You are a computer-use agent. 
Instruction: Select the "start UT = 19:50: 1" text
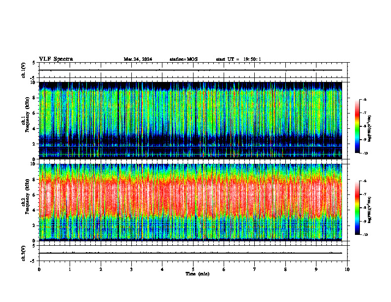pos(238,59)
